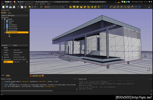This screenshot has height=100, width=153.
Task: Close the Combo View panel
Action: (28, 10)
